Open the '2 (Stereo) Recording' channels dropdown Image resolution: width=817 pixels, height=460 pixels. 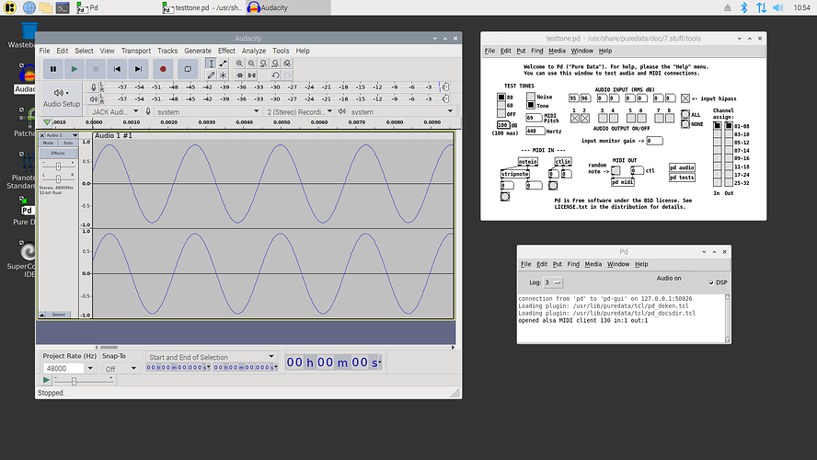(x=299, y=111)
